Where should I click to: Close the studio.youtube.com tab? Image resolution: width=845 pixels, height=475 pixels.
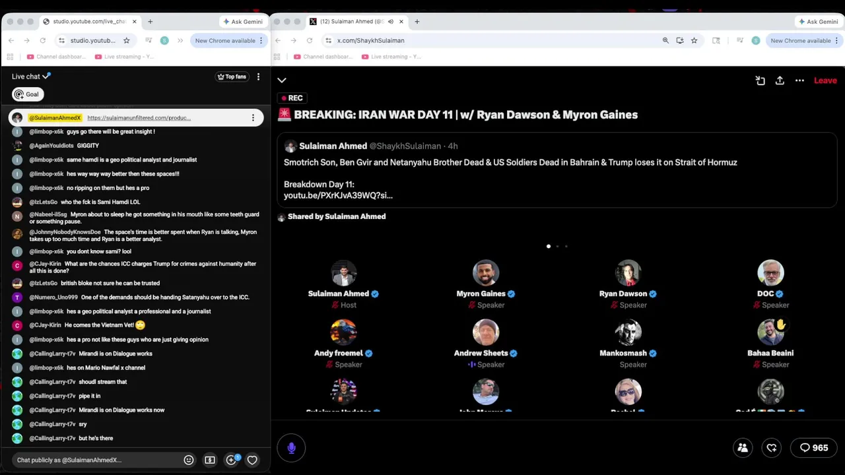pyautogui.click(x=135, y=21)
